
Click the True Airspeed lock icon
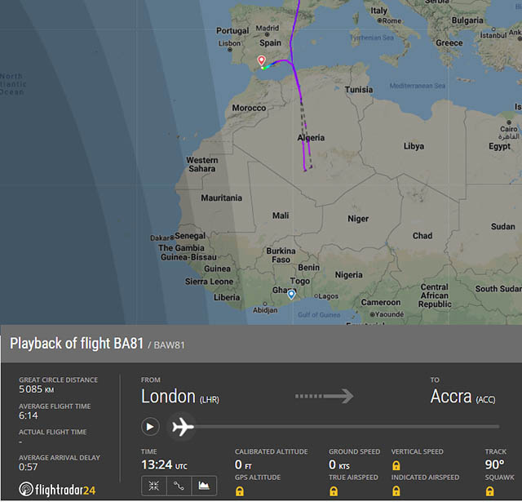point(334,491)
